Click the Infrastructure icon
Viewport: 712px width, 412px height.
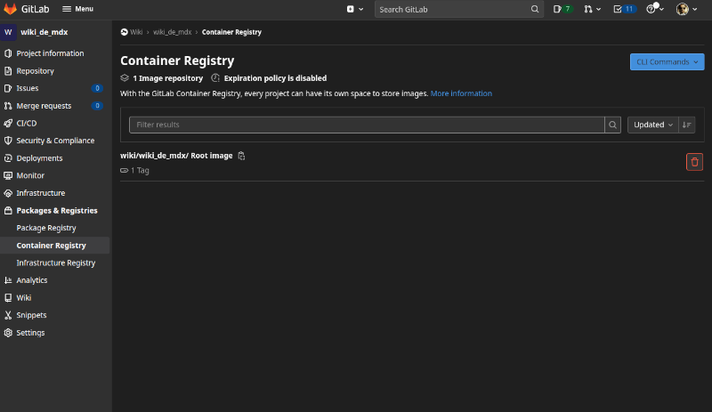[x=8, y=193]
